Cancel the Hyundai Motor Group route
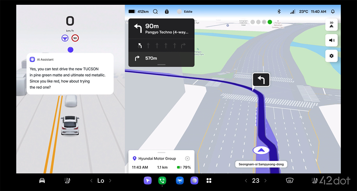This screenshot has width=357, height=191. click(x=187, y=159)
